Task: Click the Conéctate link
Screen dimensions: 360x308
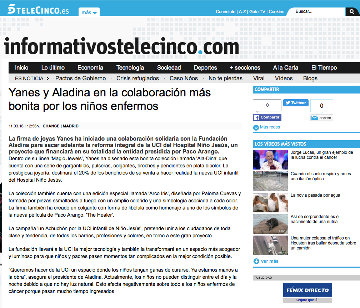Action: click(225, 12)
